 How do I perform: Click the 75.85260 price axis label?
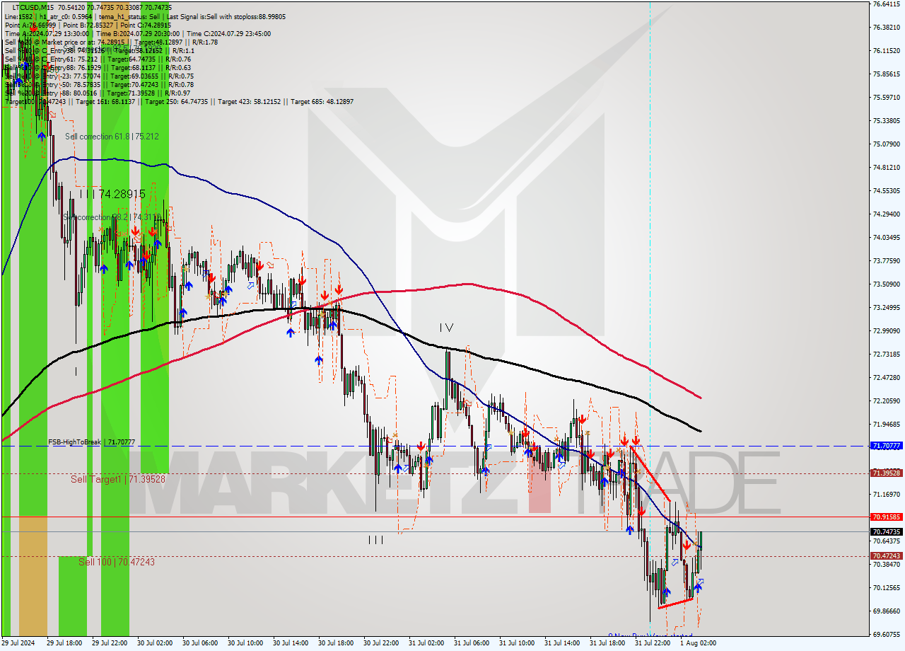(x=887, y=74)
